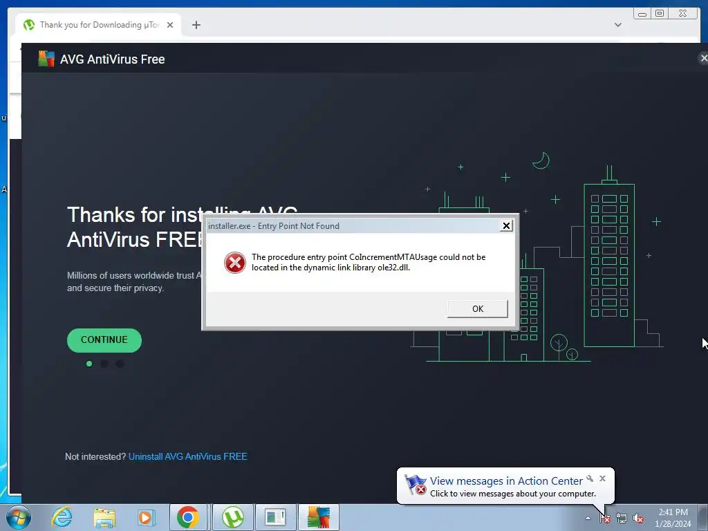Open the balloon's wrench settings icon
The width and height of the screenshot is (708, 531).
pos(590,478)
